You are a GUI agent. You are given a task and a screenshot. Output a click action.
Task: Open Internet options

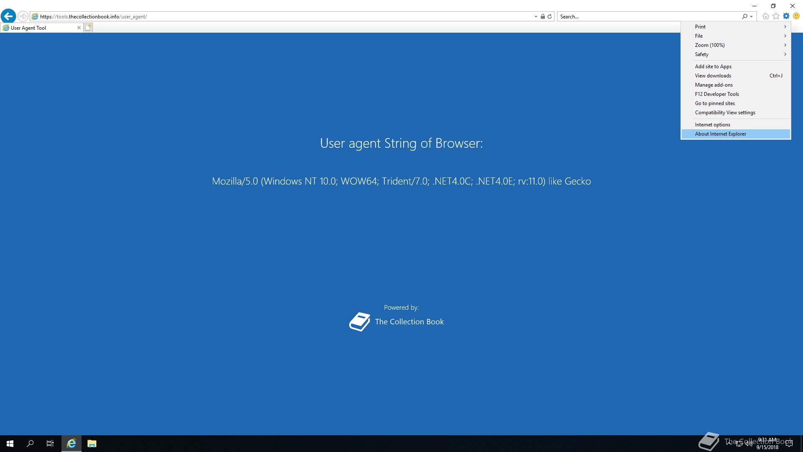pyautogui.click(x=736, y=125)
